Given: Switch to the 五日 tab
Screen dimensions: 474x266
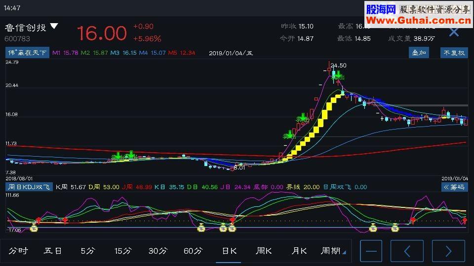Looking at the screenshot, I should [53, 251].
